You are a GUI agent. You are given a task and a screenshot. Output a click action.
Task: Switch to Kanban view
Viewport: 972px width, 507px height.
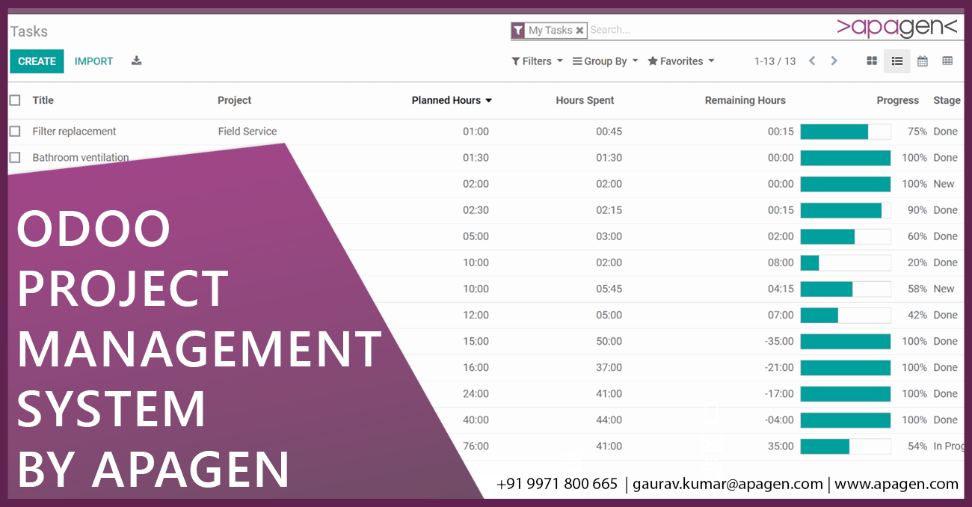[872, 61]
